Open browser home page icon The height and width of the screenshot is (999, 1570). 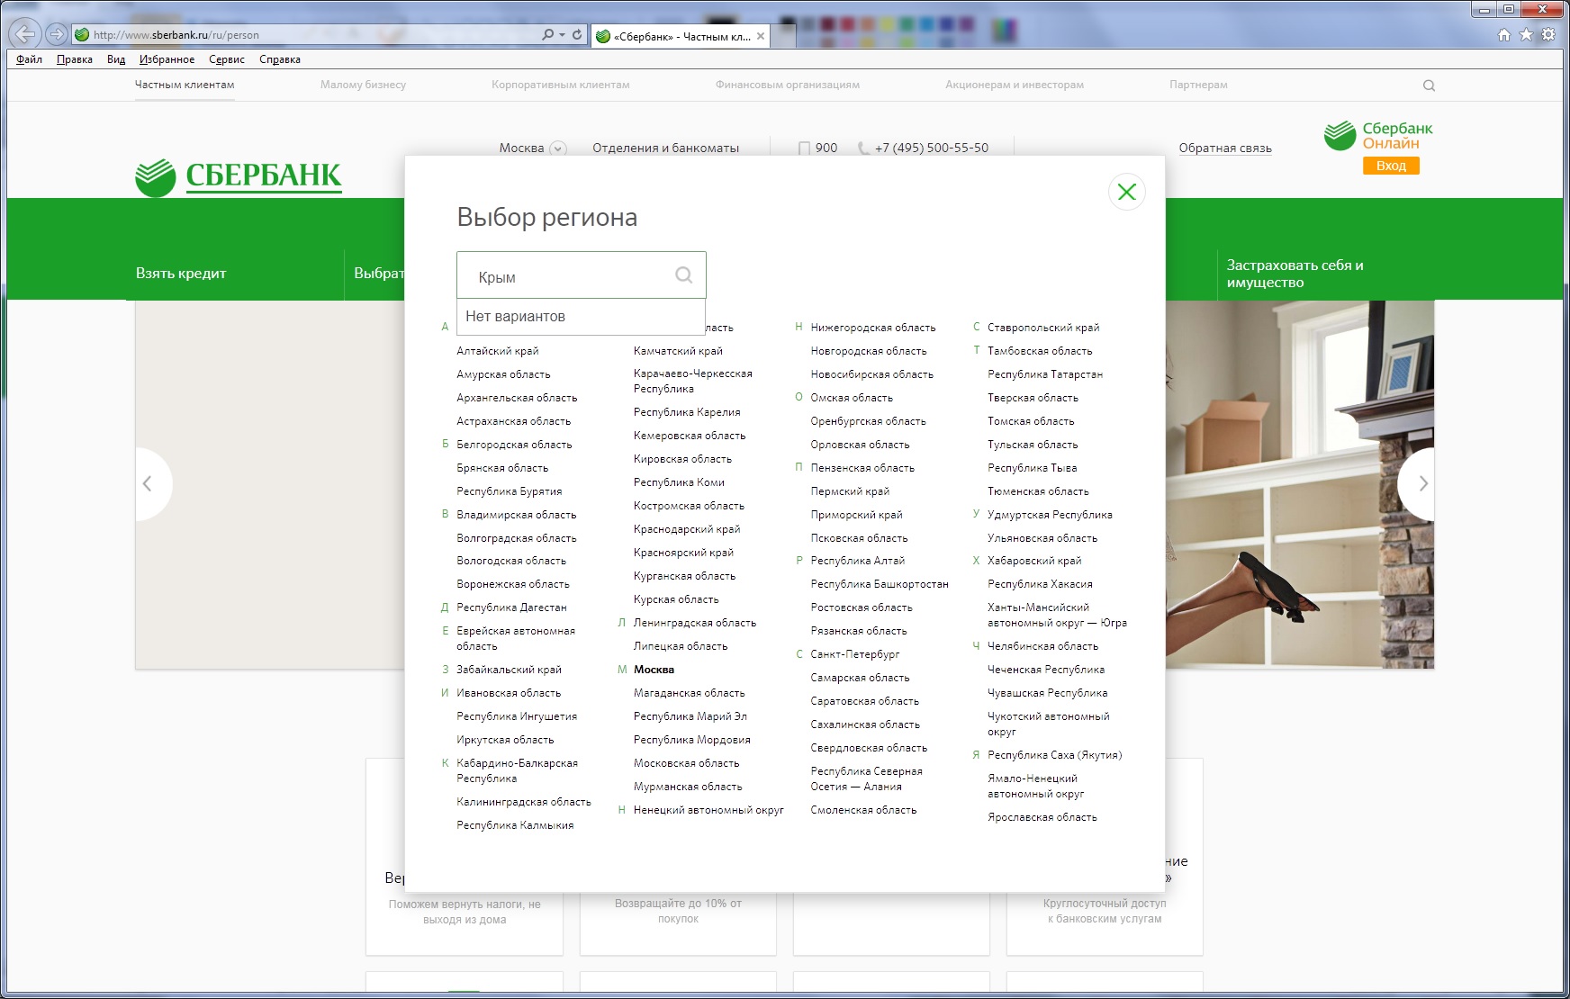(1504, 35)
